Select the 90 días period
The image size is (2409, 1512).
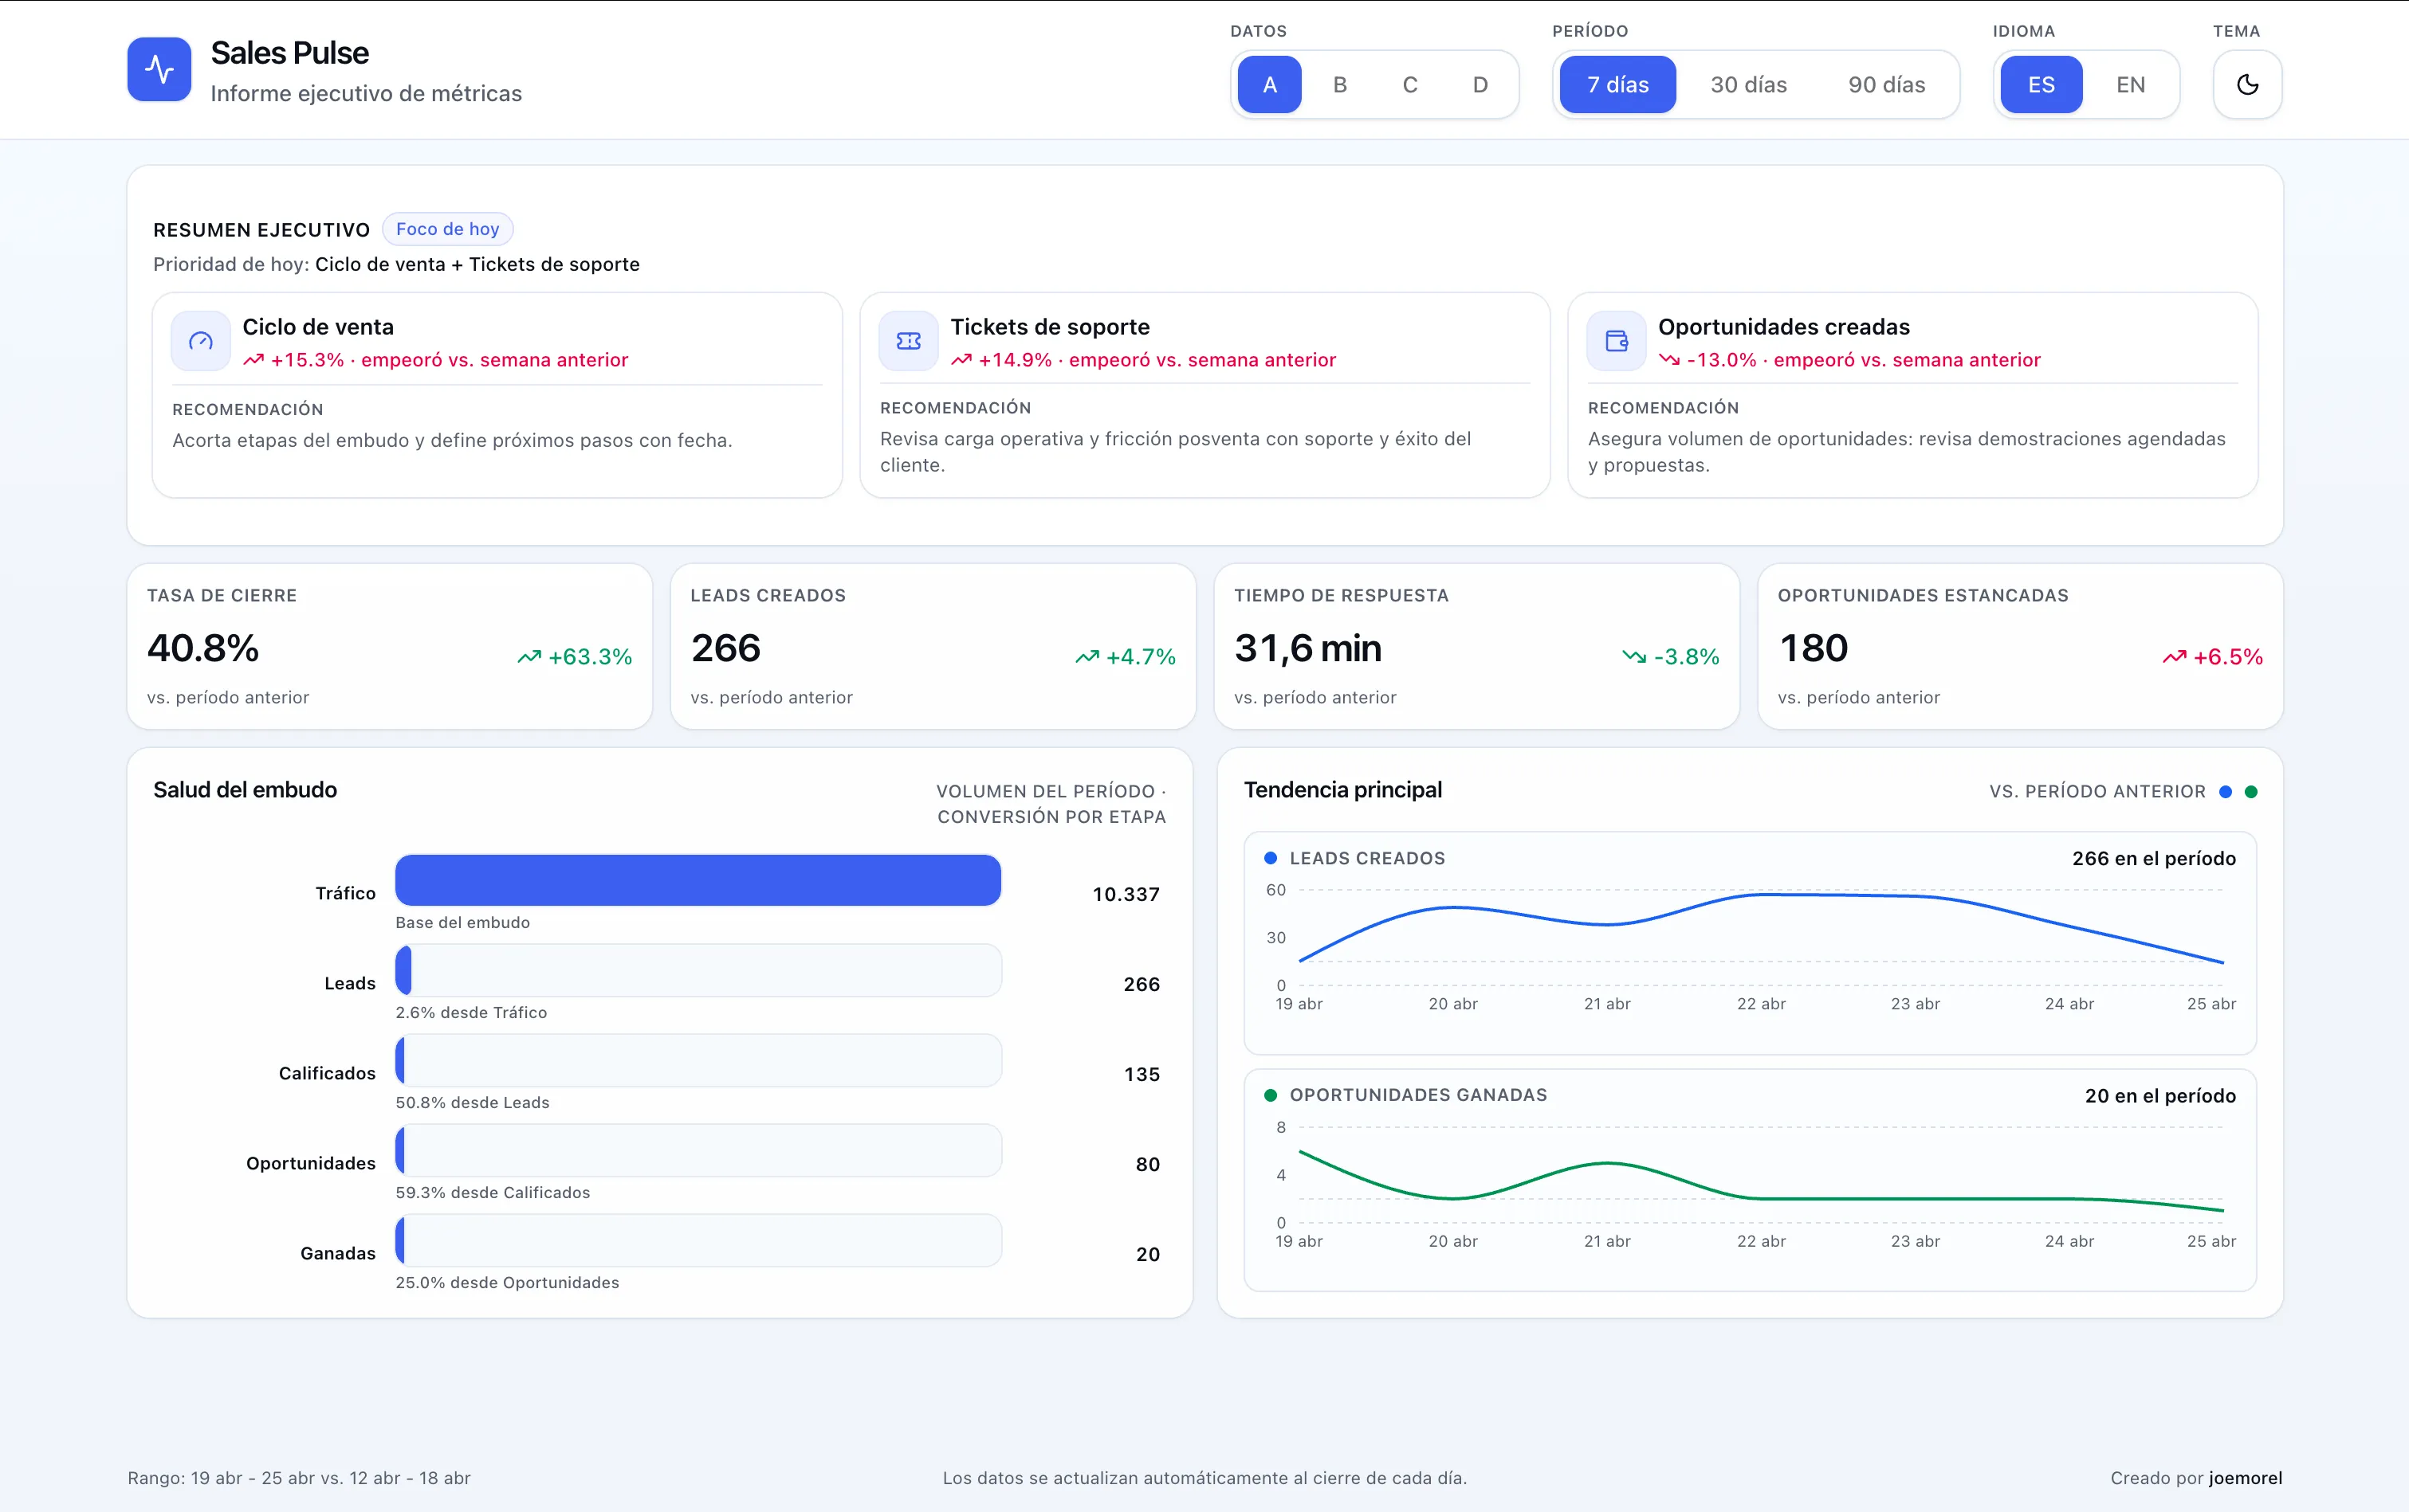tap(1886, 85)
